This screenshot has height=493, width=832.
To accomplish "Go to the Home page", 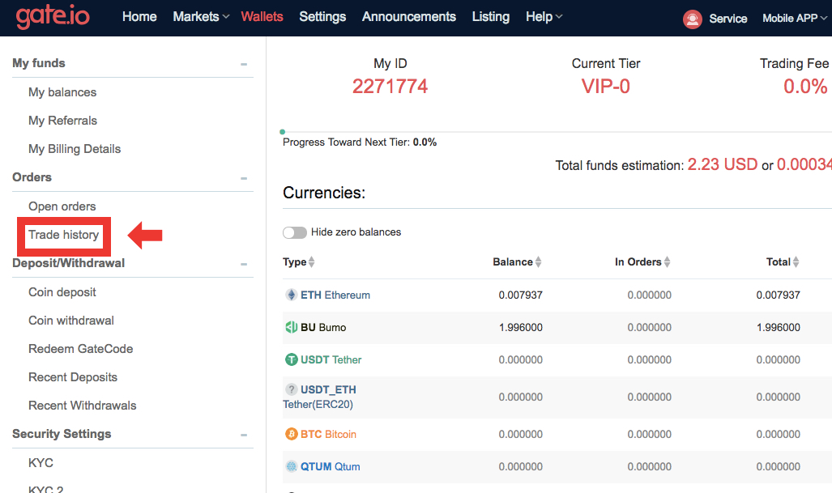I will click(x=139, y=17).
